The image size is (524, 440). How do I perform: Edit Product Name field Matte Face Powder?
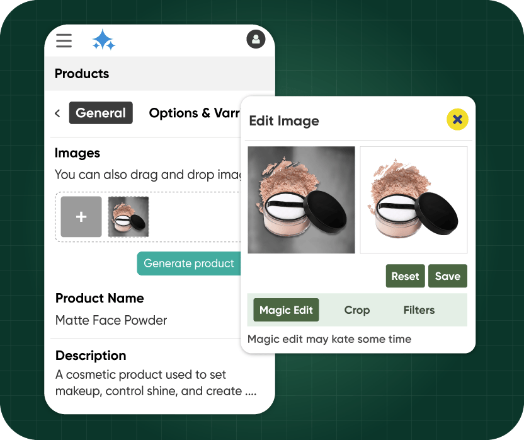pos(111,320)
